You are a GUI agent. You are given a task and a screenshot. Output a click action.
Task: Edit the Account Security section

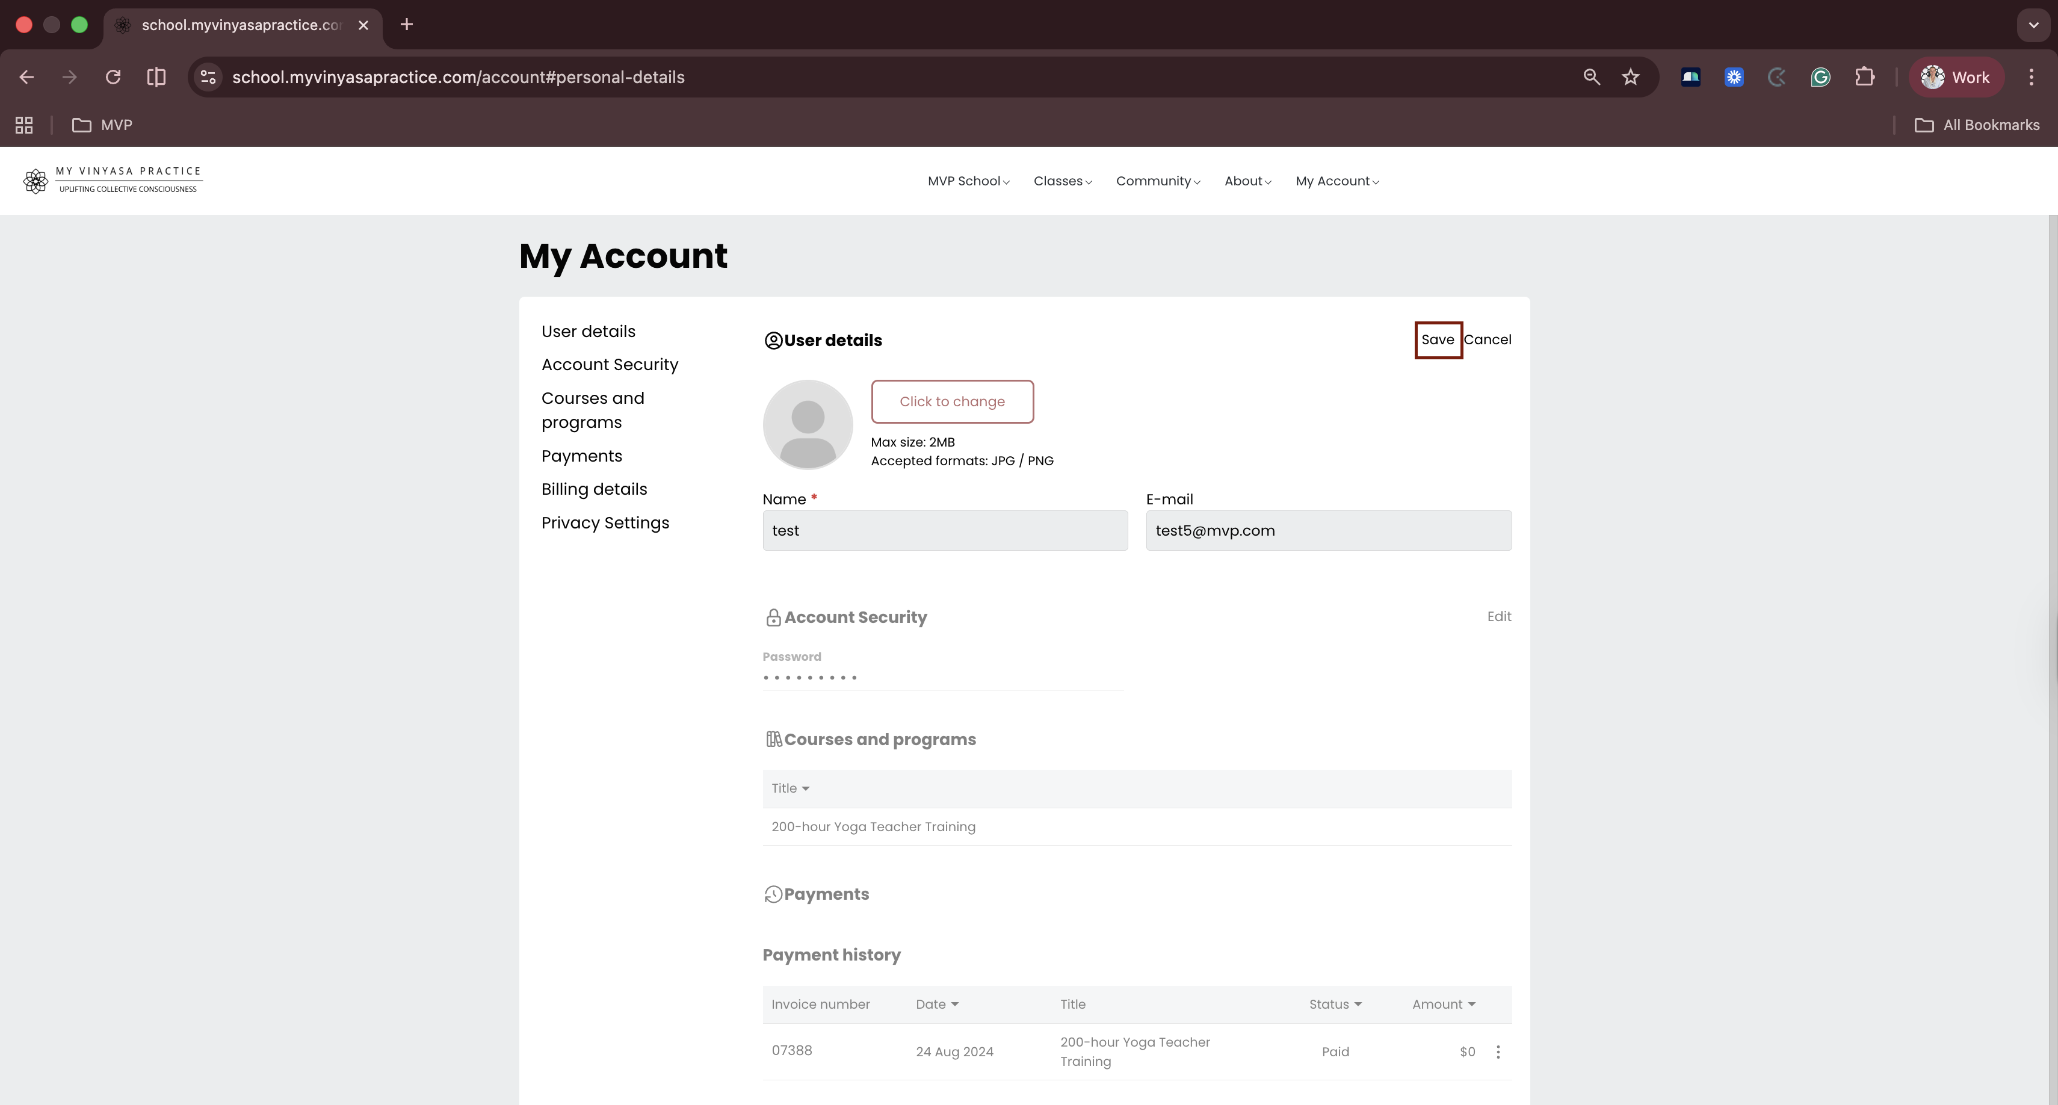[1499, 617]
